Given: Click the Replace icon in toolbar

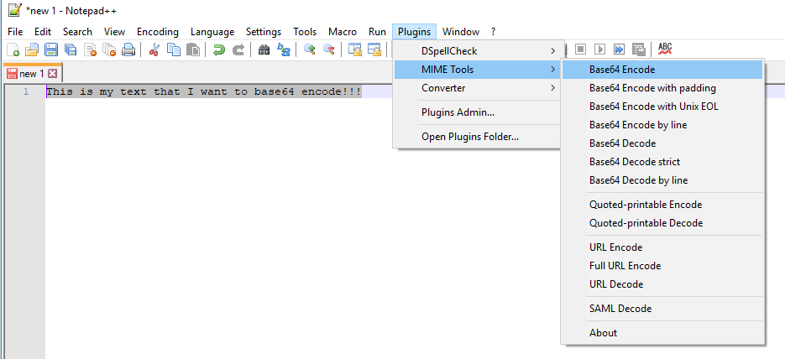Looking at the screenshot, I should [284, 49].
